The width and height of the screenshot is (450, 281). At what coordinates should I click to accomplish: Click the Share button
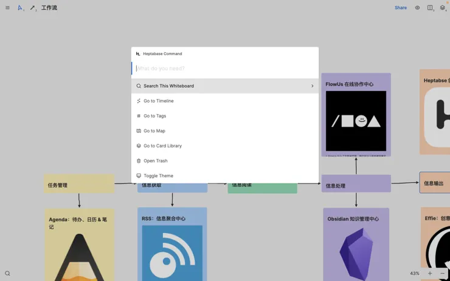[400, 8]
